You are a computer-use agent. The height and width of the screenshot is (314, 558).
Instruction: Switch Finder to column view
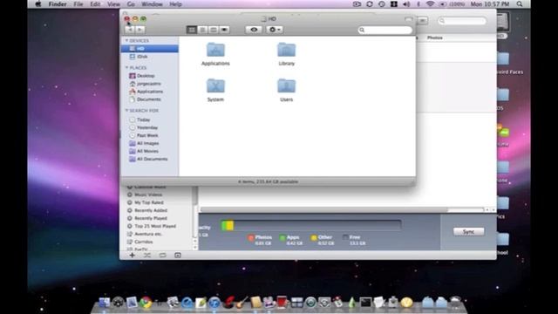[x=213, y=30]
